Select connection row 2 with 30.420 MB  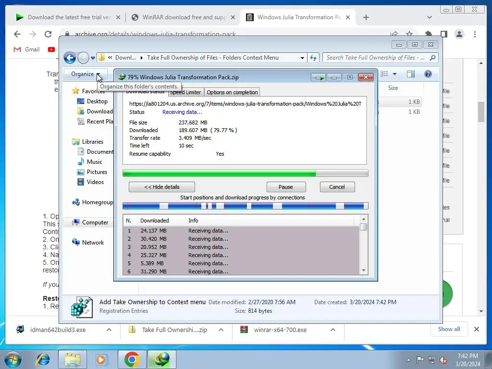tap(241, 239)
